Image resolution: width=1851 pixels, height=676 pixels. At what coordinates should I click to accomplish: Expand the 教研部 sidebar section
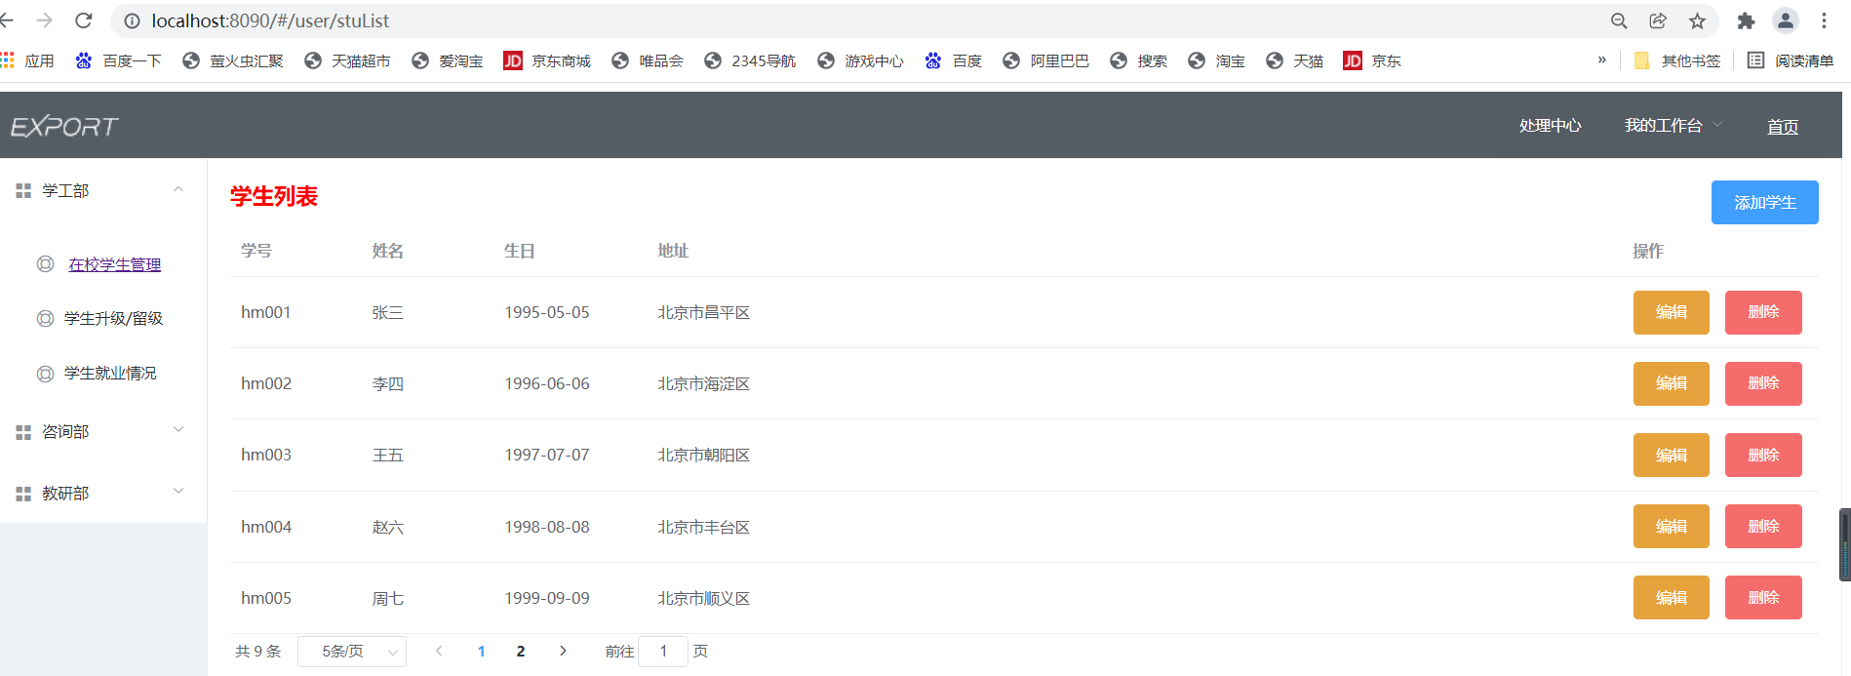click(102, 494)
